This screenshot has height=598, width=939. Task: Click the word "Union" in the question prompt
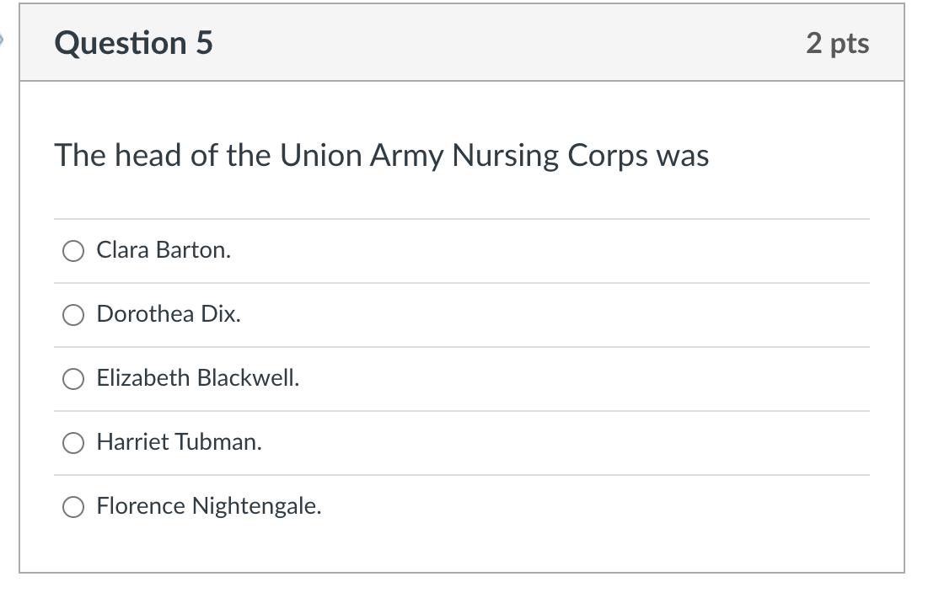320,156
